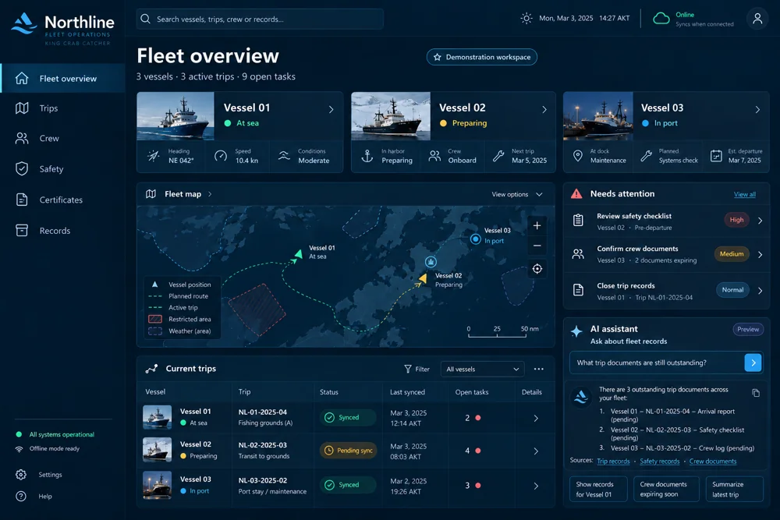Click the Pending sync status badge
Viewport: 780px width, 520px height.
(348, 451)
